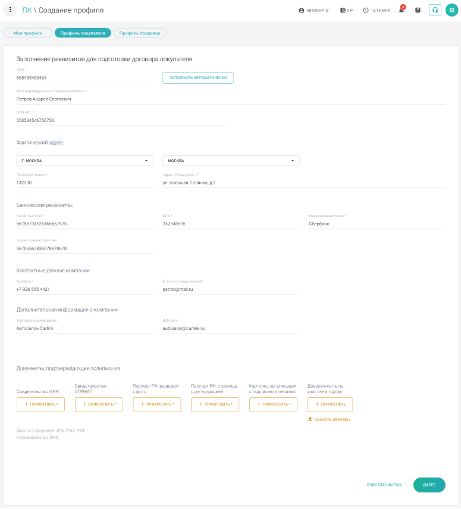The height and width of the screenshot is (509, 461).
Task: Click the clock icon showing 12:15 МСК
Action: pos(366,10)
